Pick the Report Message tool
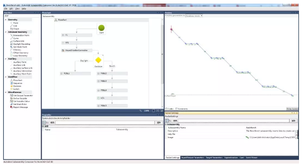The width and height of the screenshot is (303, 168). tap(21, 107)
